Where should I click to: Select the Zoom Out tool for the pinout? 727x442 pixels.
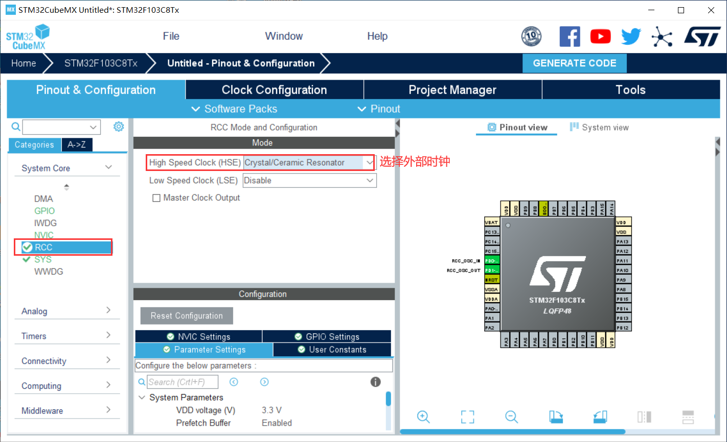tap(512, 417)
